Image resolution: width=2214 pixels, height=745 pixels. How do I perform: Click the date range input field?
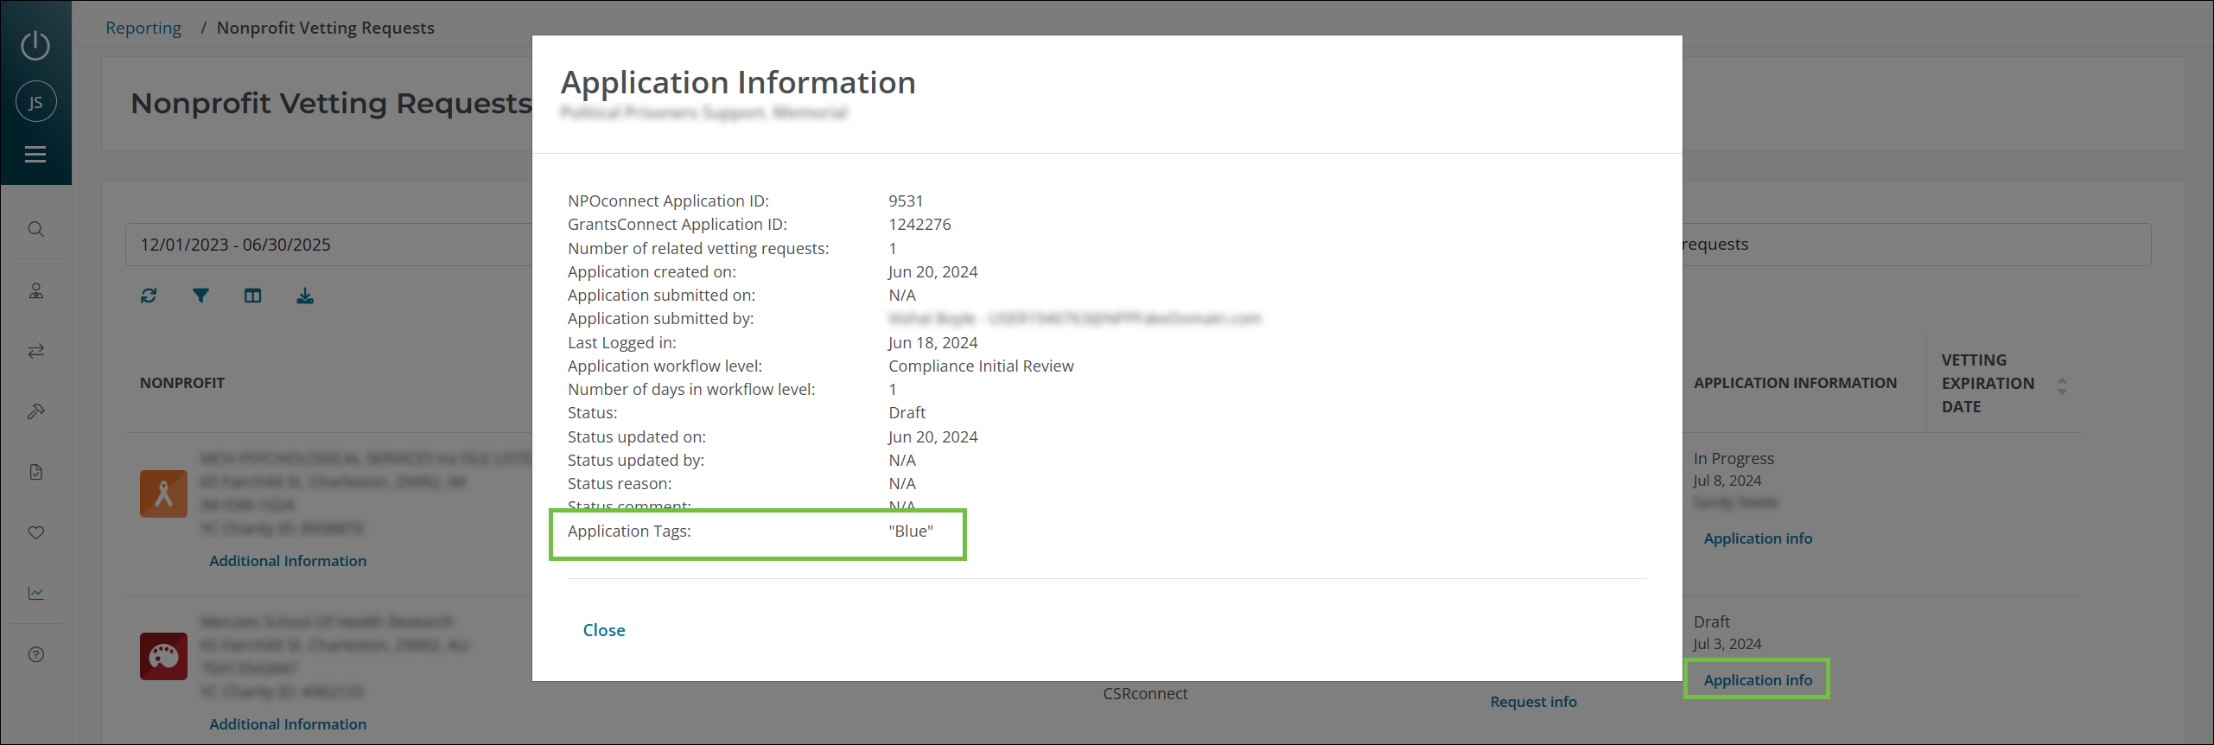[x=328, y=245]
